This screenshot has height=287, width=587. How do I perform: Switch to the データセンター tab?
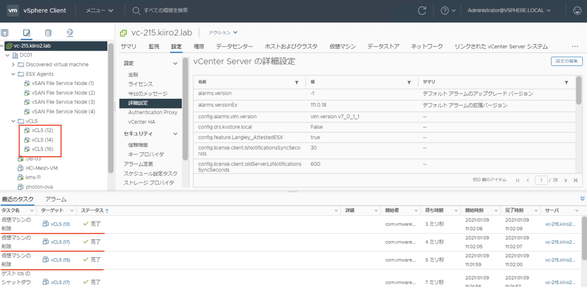click(x=234, y=46)
